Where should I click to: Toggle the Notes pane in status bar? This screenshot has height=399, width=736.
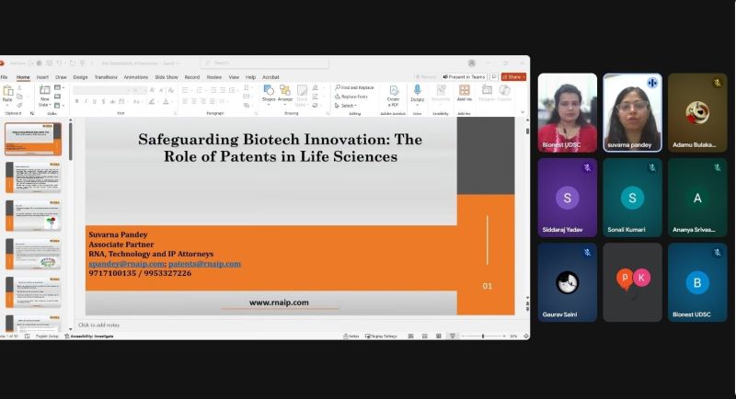[351, 336]
